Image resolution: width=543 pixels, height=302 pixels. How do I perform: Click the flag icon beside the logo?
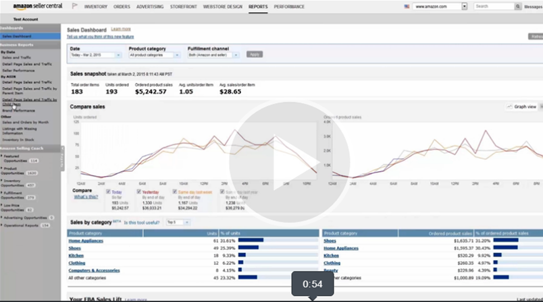point(74,6)
